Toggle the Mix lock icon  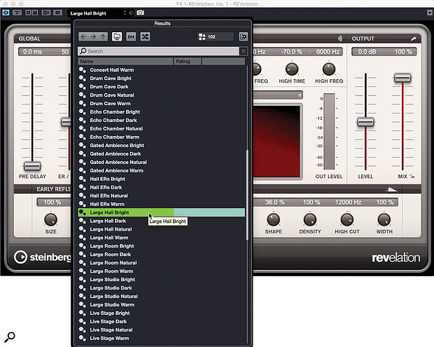pos(412,176)
